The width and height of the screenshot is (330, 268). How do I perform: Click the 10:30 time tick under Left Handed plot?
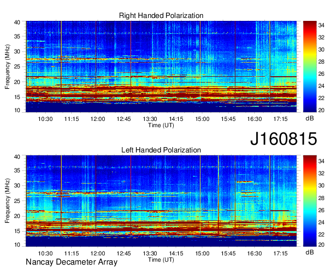[45, 253]
